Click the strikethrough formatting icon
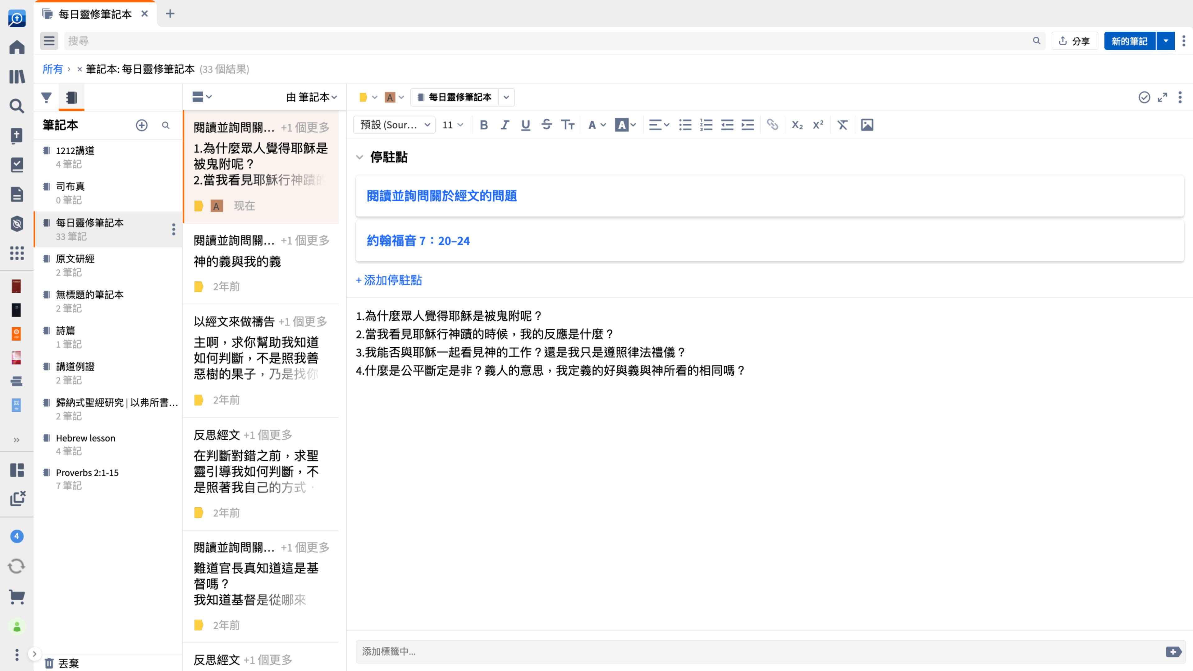 pyautogui.click(x=546, y=125)
